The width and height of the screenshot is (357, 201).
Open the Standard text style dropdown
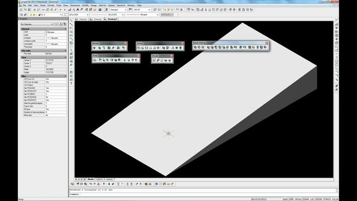(x=118, y=10)
